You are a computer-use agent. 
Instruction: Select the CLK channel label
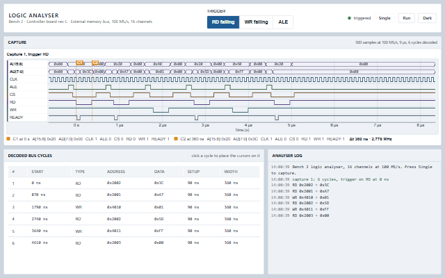point(13,79)
